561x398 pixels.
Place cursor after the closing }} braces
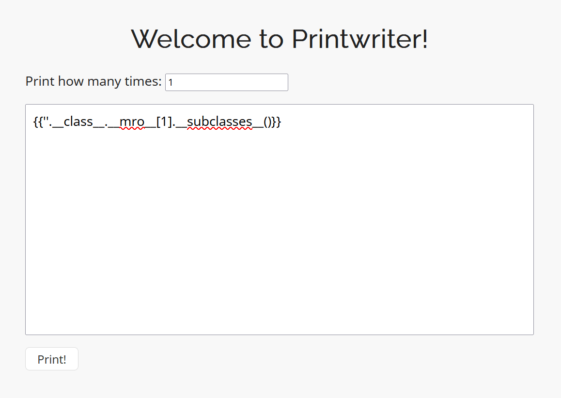(282, 122)
